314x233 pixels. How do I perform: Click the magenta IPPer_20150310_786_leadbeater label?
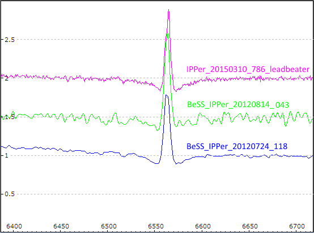point(248,69)
